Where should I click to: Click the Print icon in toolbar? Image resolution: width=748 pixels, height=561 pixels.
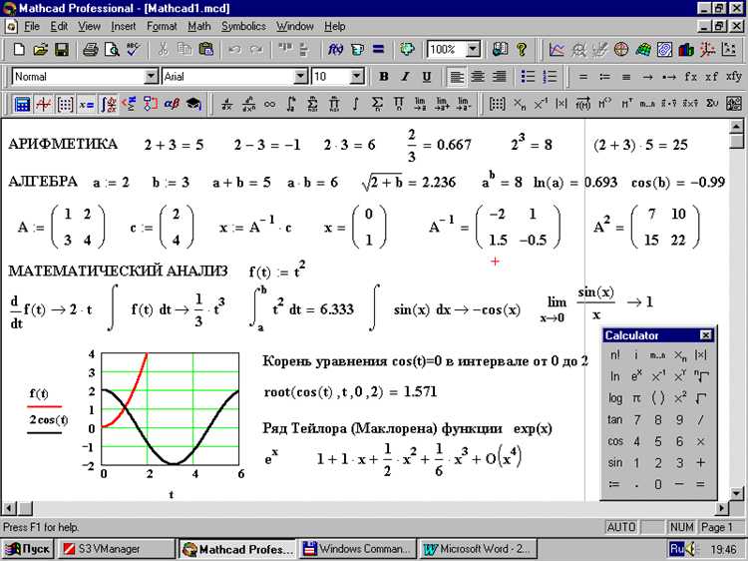point(90,49)
